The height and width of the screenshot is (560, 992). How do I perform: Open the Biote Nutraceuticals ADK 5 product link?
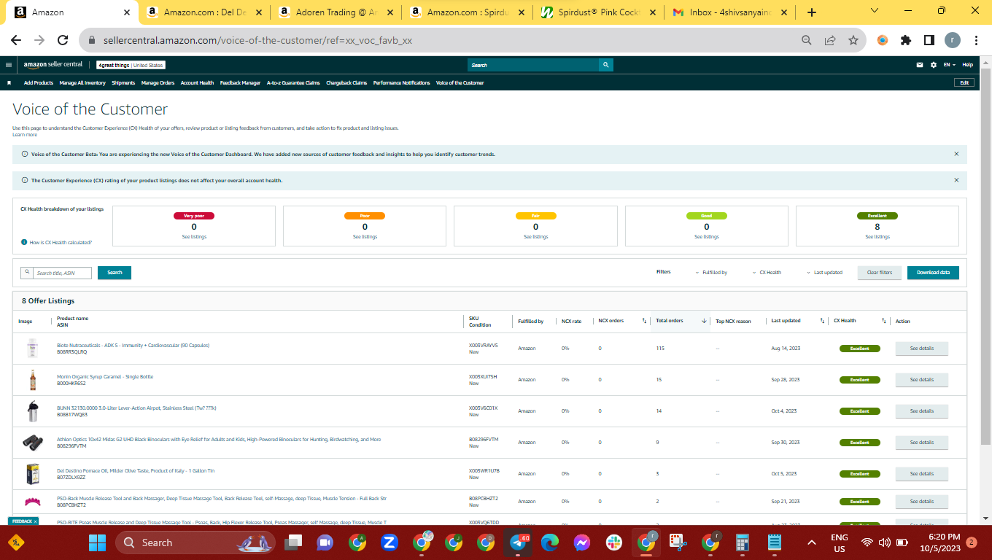tap(133, 345)
